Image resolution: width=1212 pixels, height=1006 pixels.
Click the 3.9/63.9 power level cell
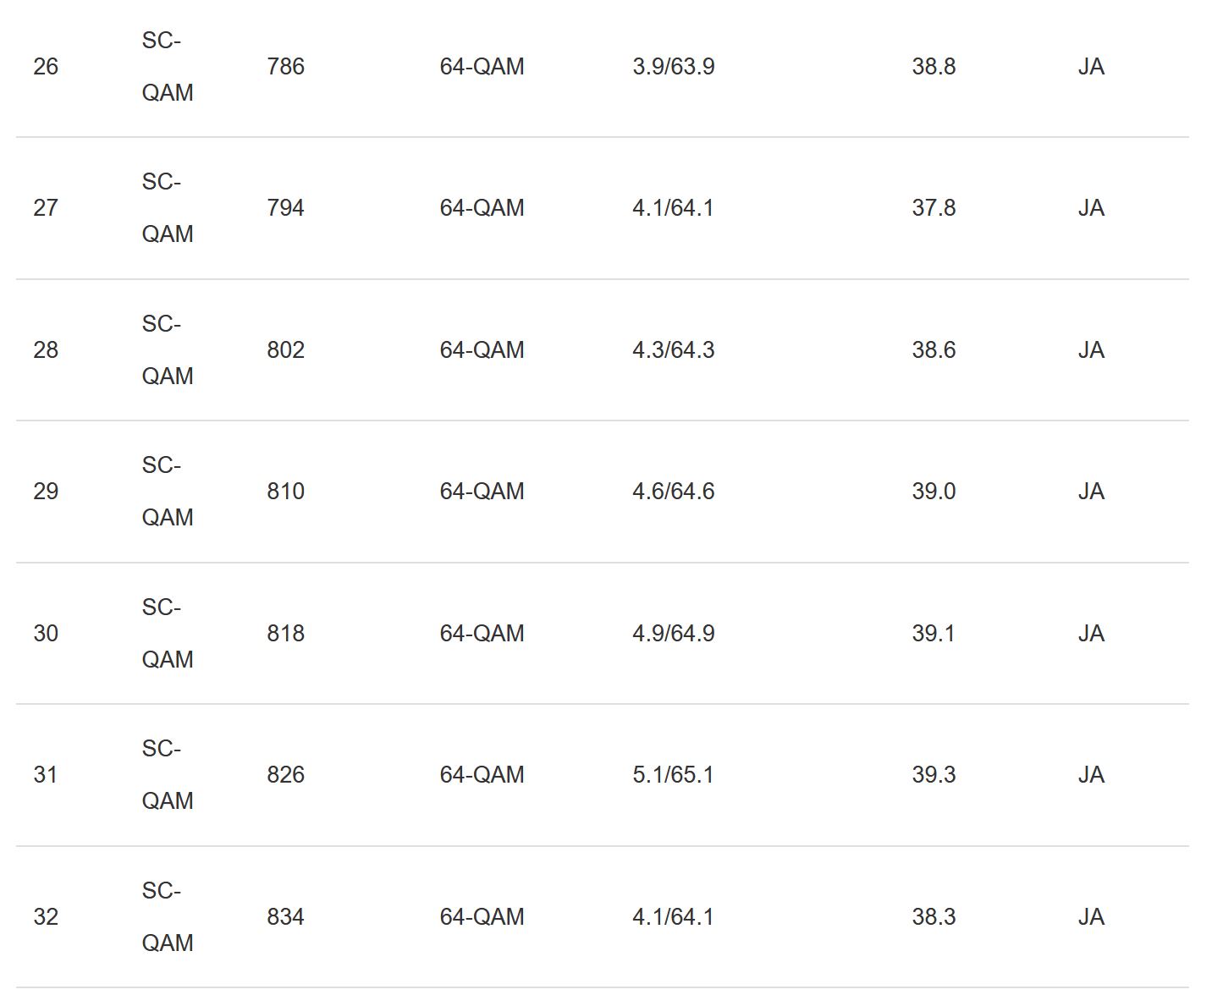673,67
